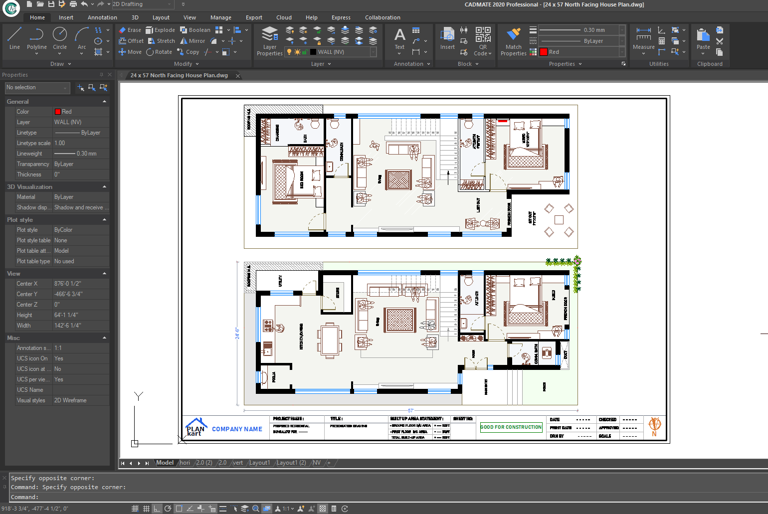This screenshot has height=514, width=768.
Task: Open the Annotation ribbon tab
Action: pyautogui.click(x=102, y=17)
